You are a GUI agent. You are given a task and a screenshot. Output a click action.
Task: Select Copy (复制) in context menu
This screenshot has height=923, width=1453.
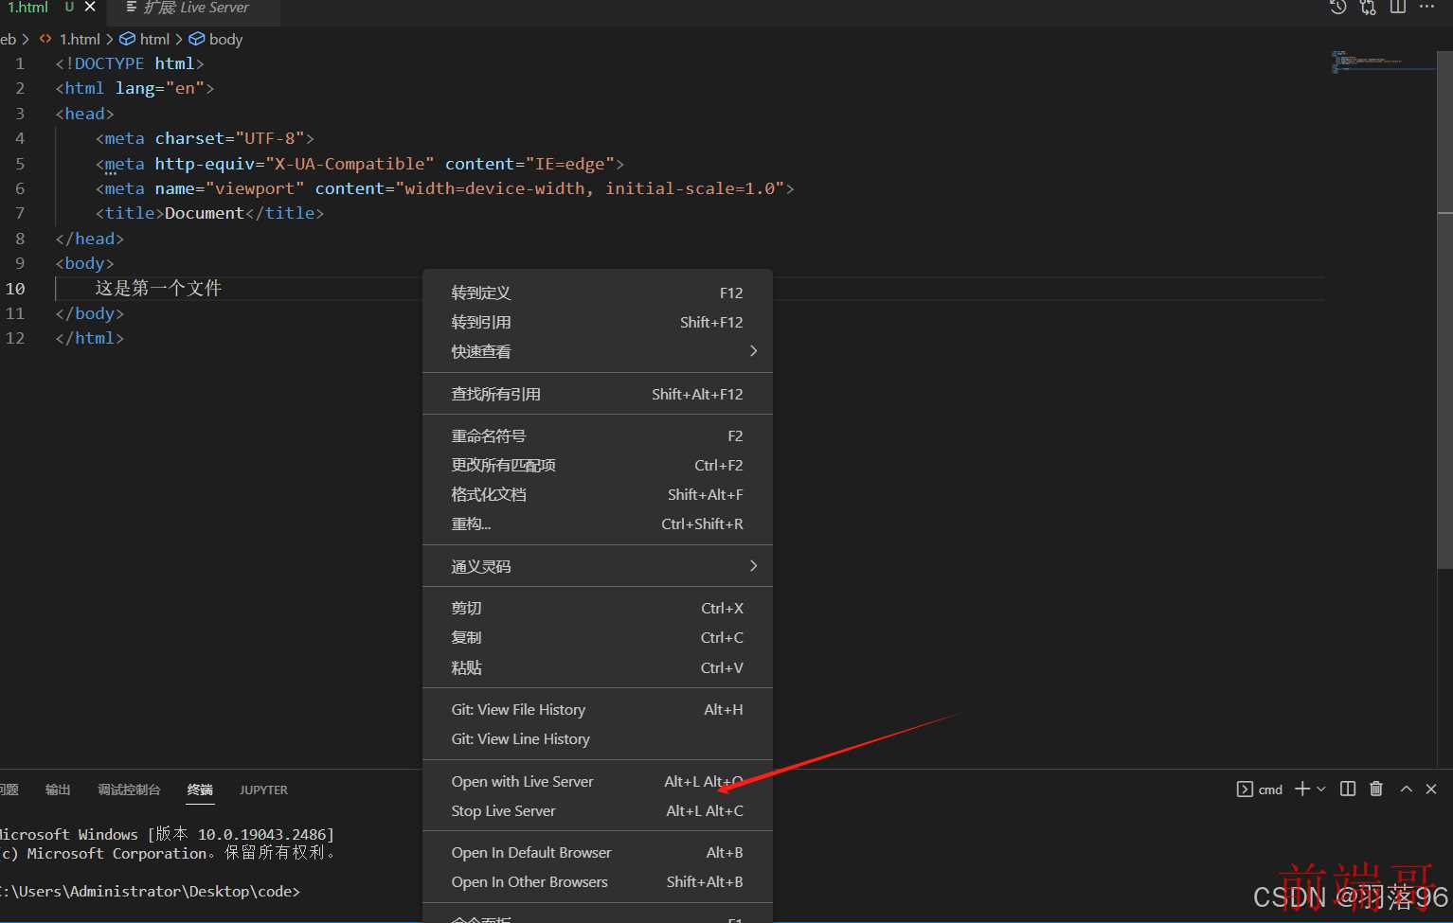[x=598, y=637]
